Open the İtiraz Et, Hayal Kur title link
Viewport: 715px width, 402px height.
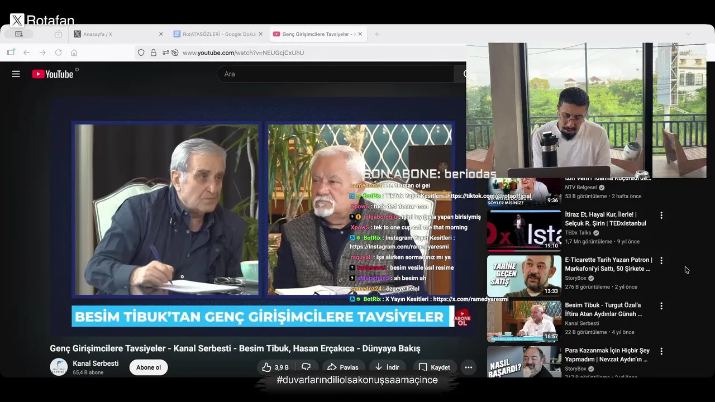(606, 219)
